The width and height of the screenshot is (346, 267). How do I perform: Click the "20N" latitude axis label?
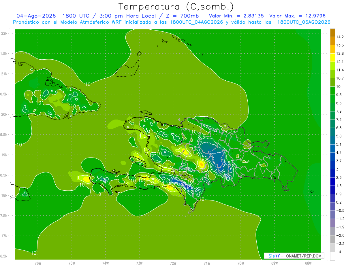click(x=5, y=114)
